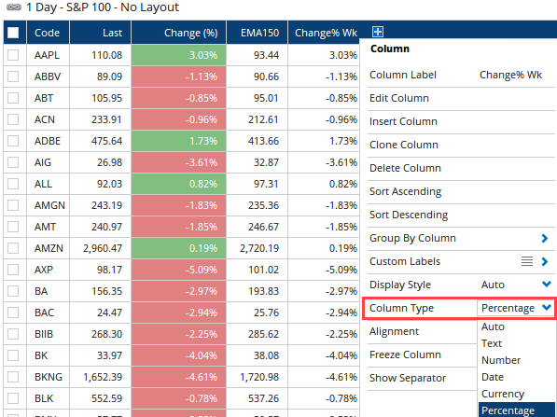Click Freeze Column in the menu
Viewport: 557px width, 417px height.
click(405, 354)
